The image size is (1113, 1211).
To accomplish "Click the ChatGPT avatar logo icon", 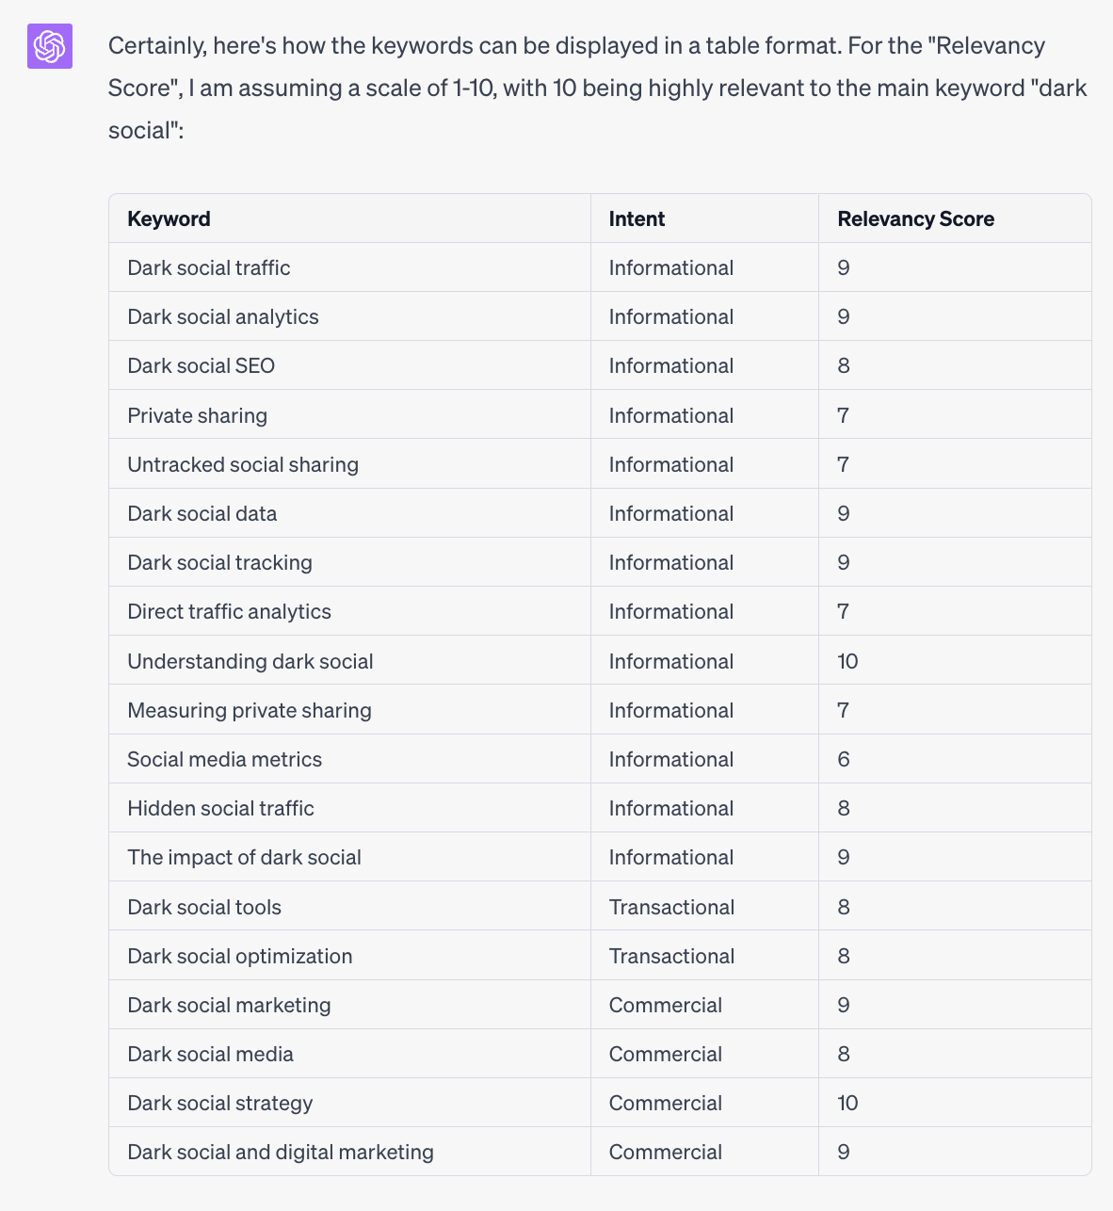I will pos(50,45).
